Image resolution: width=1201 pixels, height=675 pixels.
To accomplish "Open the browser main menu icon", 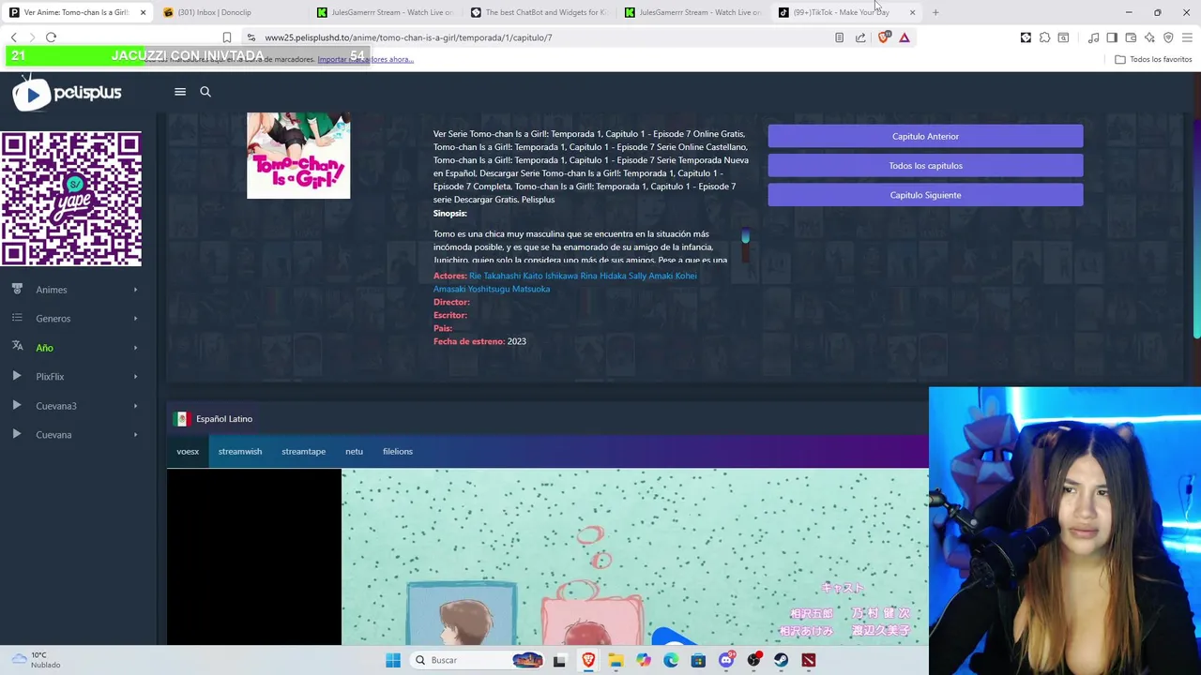I will point(1187,37).
